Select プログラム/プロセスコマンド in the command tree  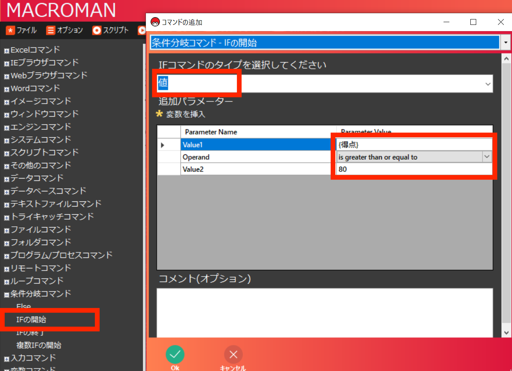pos(61,255)
